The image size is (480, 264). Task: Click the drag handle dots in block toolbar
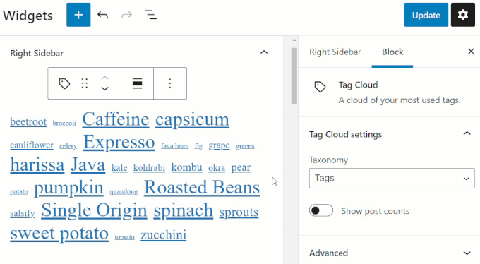pyautogui.click(x=85, y=83)
